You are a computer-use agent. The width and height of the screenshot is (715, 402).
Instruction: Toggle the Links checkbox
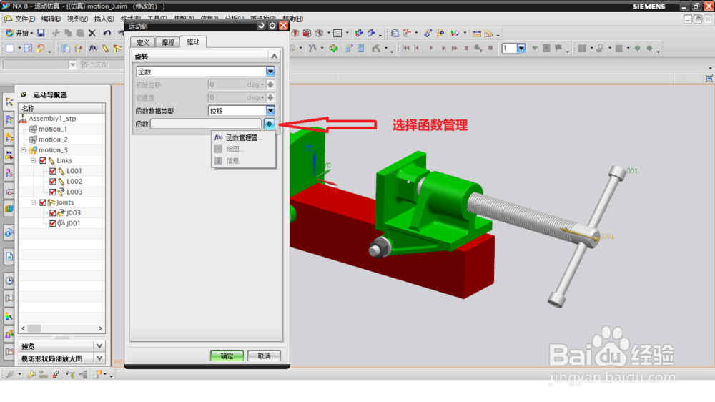[x=43, y=161]
